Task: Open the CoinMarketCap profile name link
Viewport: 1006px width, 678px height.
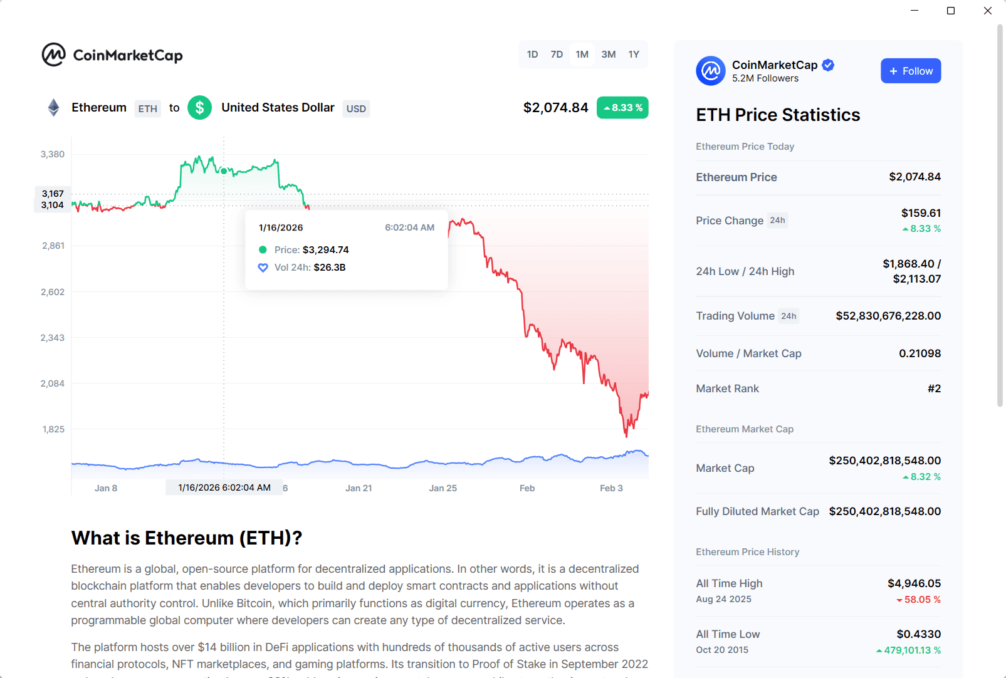Action: pos(775,65)
